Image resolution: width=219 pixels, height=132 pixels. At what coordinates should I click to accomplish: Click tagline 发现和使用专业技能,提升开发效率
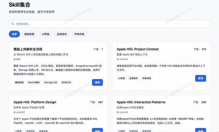click(x=32, y=12)
